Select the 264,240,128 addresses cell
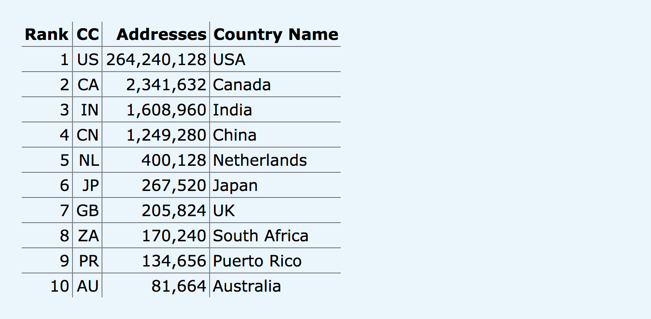Viewport: 651px width, 319px height. [156, 59]
